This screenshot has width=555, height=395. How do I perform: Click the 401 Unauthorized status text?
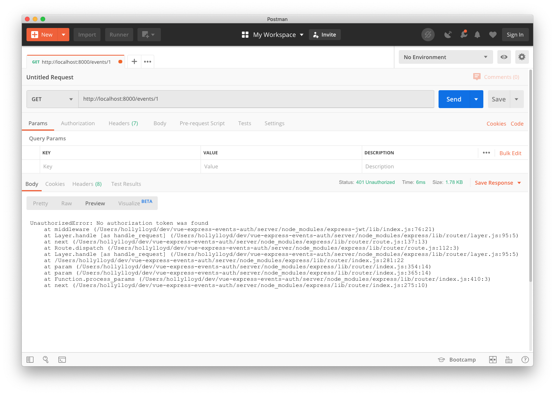tap(375, 182)
